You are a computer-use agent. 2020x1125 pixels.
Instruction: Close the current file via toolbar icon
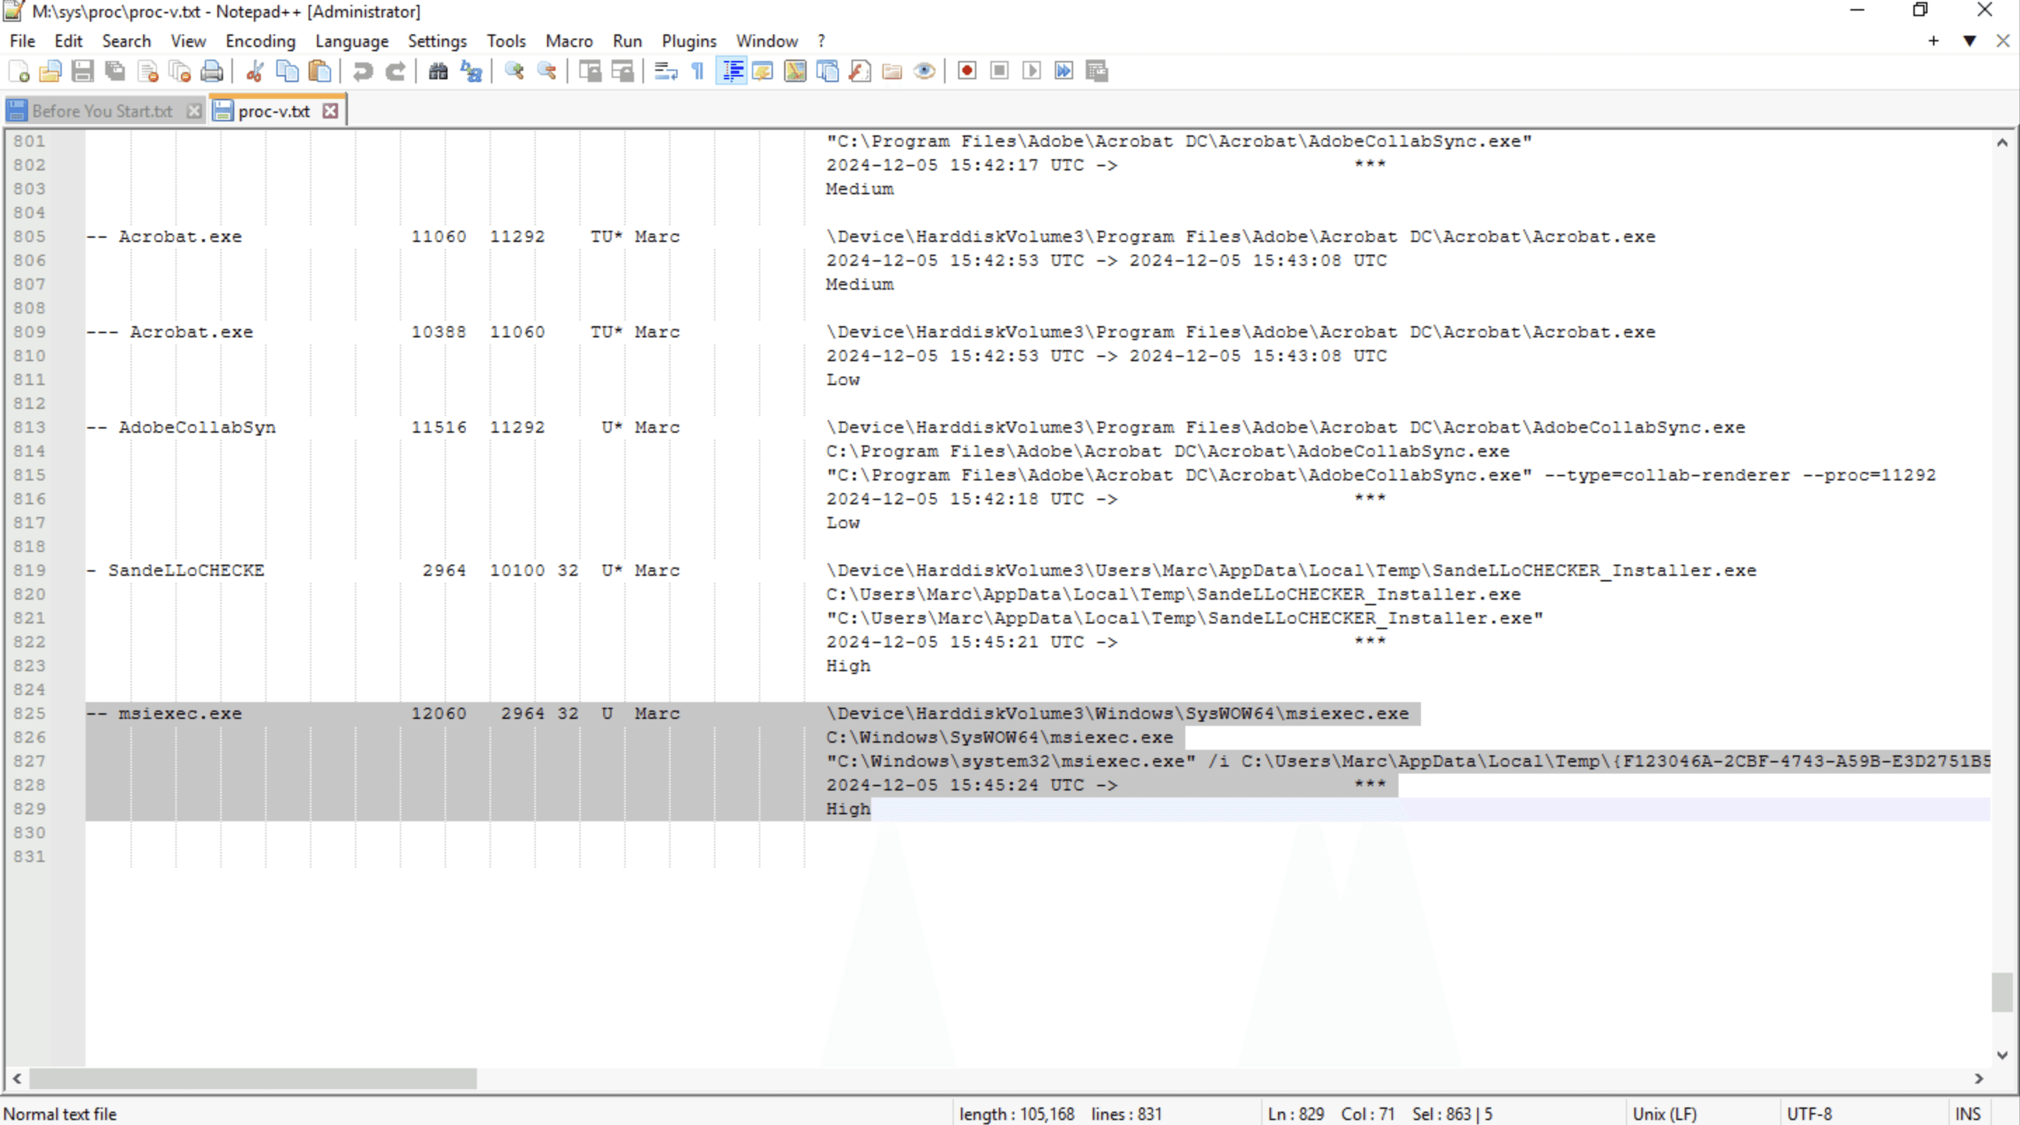point(147,72)
